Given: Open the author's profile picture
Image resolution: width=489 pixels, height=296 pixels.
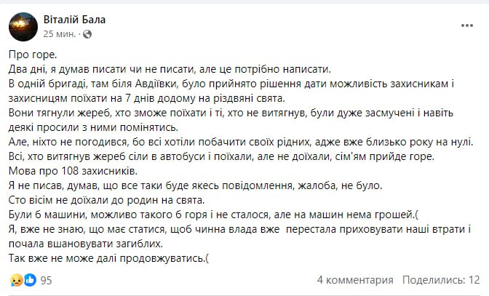Looking at the screenshot, I should click(x=23, y=25).
